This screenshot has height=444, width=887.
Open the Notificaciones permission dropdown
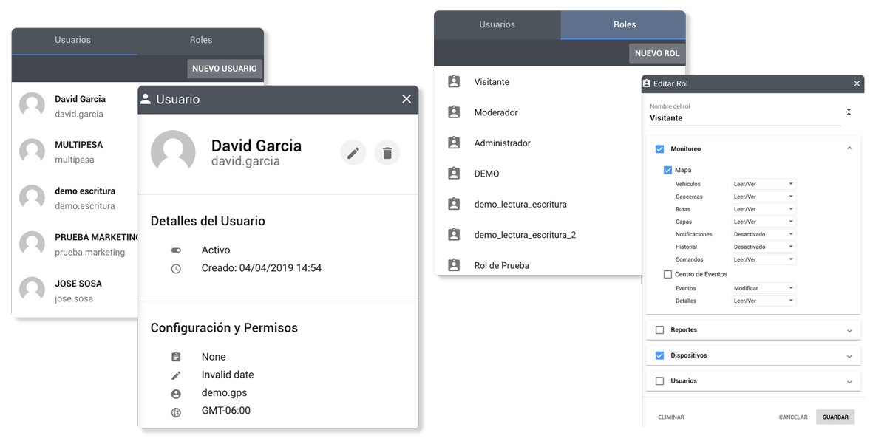764,234
